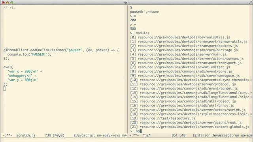
Task: Click module [8] event/core.js line
Action: tap(181, 71)
